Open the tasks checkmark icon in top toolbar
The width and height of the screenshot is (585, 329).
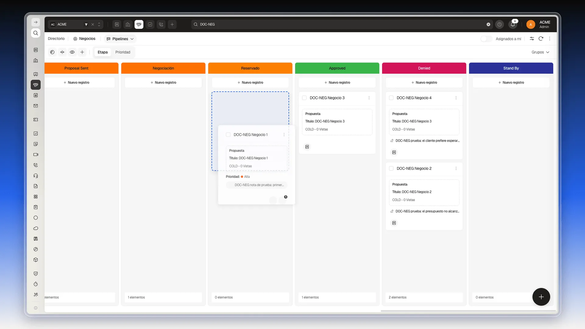[150, 24]
